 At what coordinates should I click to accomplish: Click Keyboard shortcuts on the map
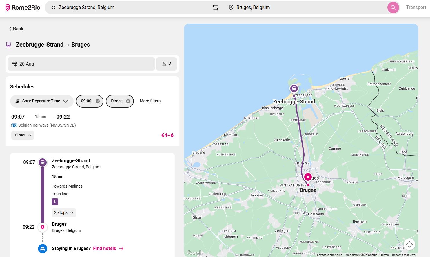(329, 255)
